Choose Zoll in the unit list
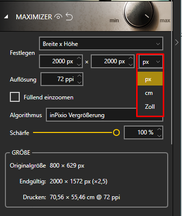 (x=150, y=106)
